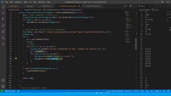This screenshot has height=96, width=171.
Task: Select Java language mode in status bar
Action: (x=147, y=91)
